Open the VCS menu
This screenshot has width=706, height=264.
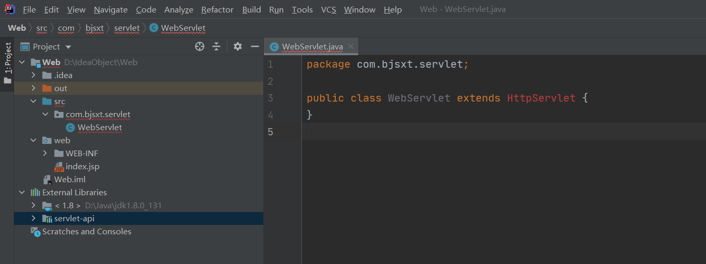pos(328,10)
